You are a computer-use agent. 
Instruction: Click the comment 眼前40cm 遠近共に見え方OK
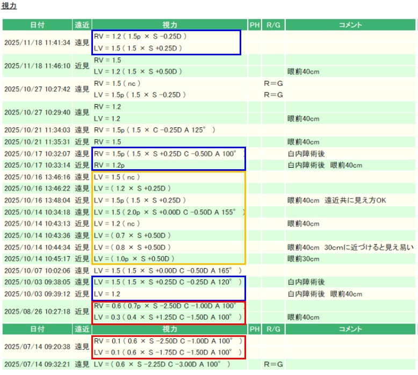pos(337,200)
